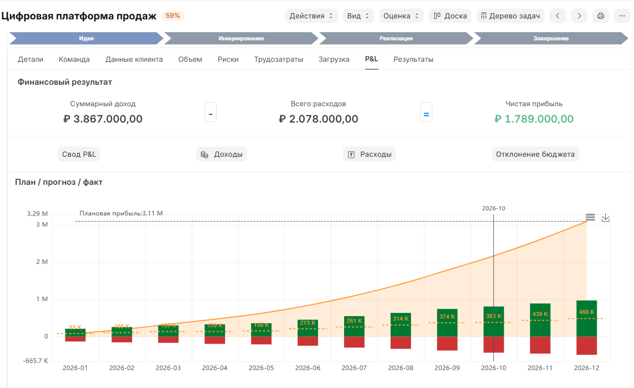Open the Оценка dropdown
This screenshot has width=634, height=388.
[x=401, y=16]
